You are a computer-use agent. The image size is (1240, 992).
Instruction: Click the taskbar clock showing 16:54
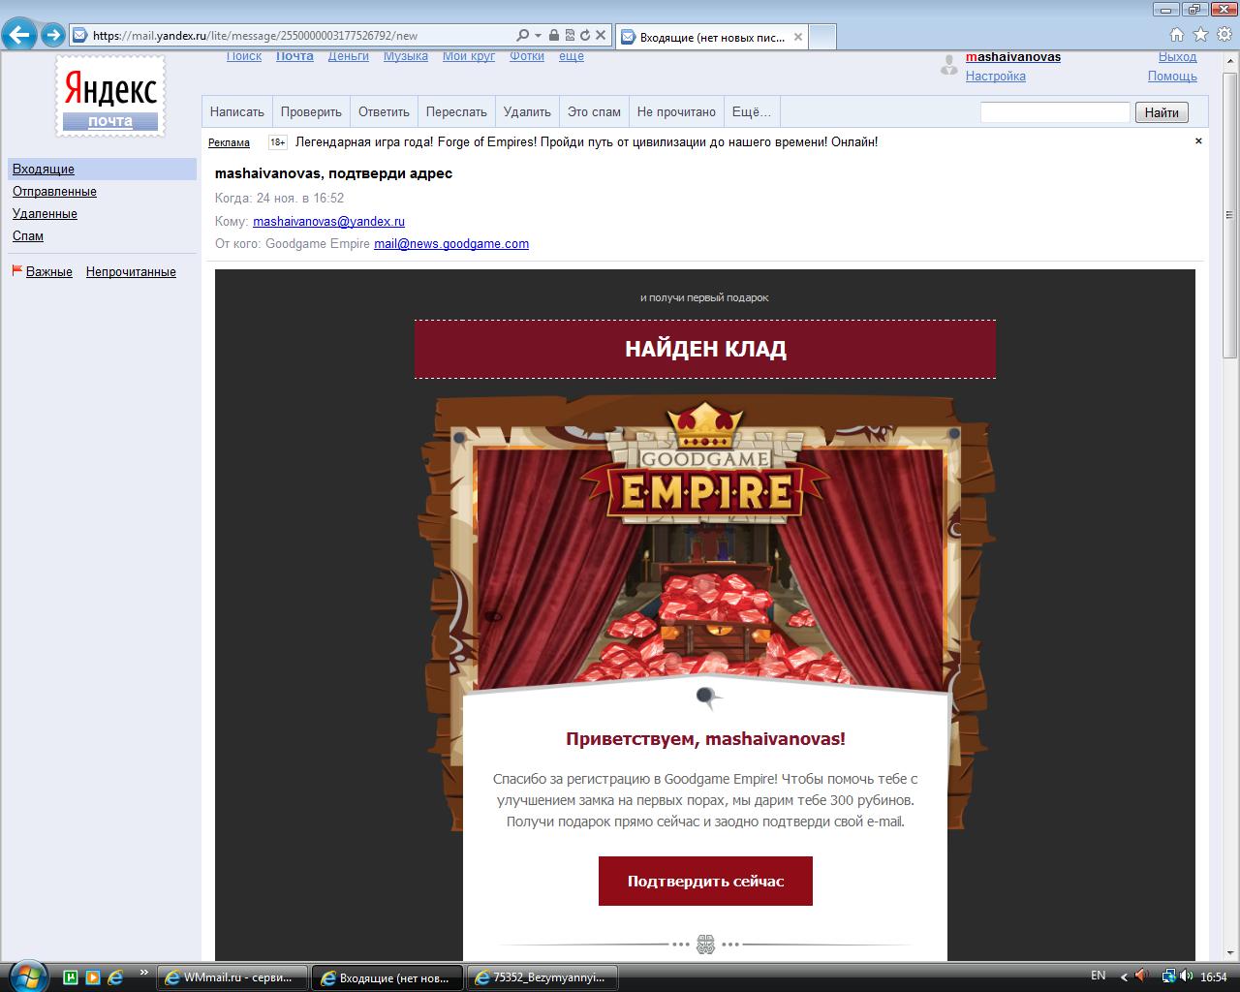click(x=1214, y=976)
